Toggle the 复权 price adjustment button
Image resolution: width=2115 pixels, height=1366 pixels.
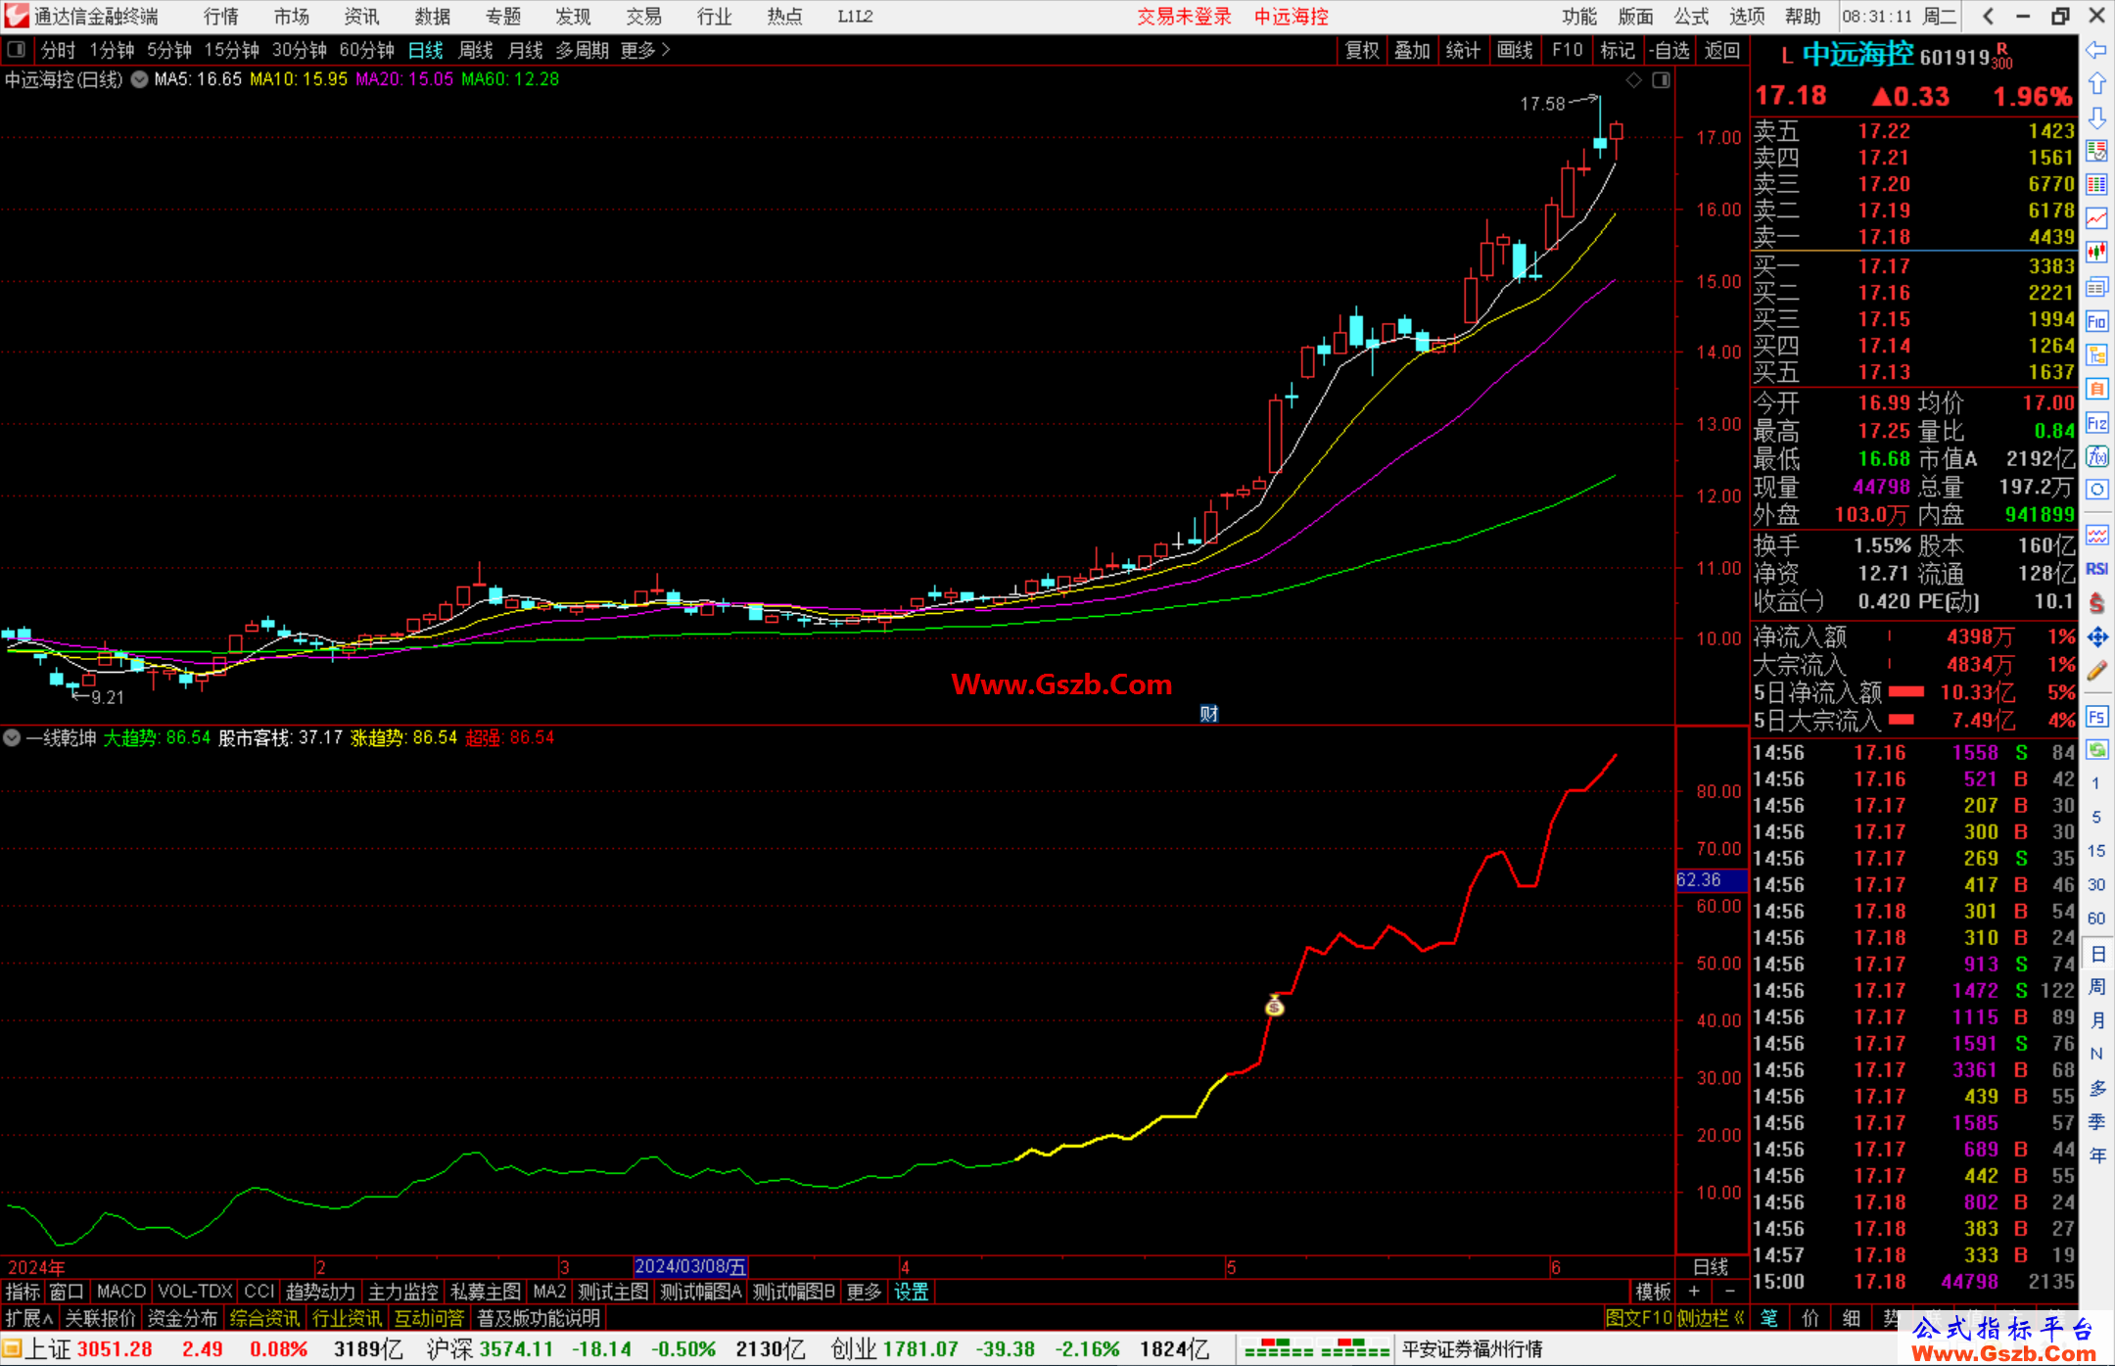tap(1362, 50)
